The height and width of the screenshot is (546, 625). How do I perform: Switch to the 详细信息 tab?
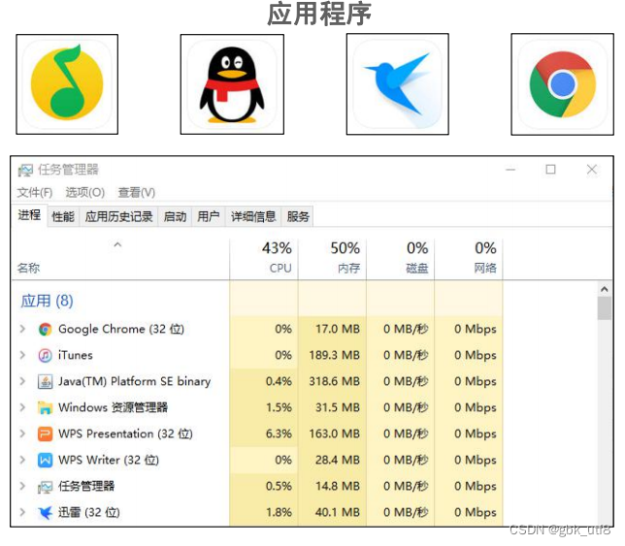click(253, 216)
